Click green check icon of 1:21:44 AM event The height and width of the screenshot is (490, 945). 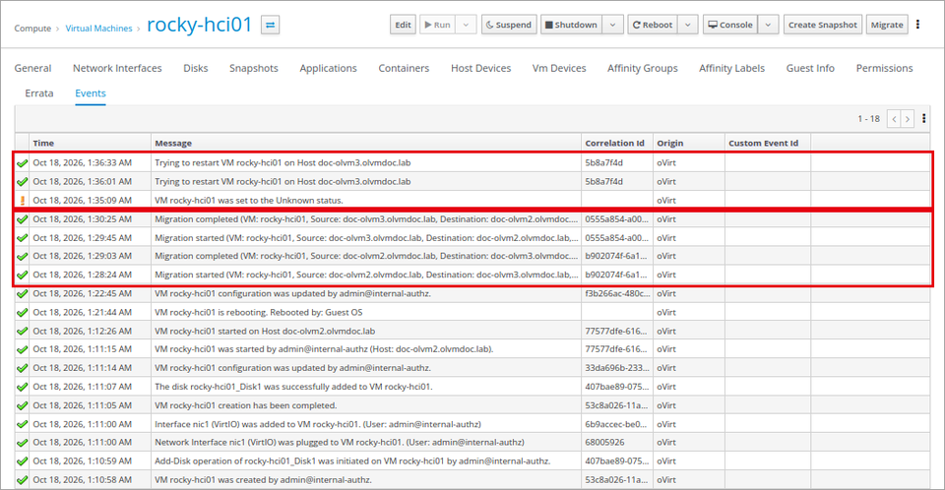(x=23, y=313)
